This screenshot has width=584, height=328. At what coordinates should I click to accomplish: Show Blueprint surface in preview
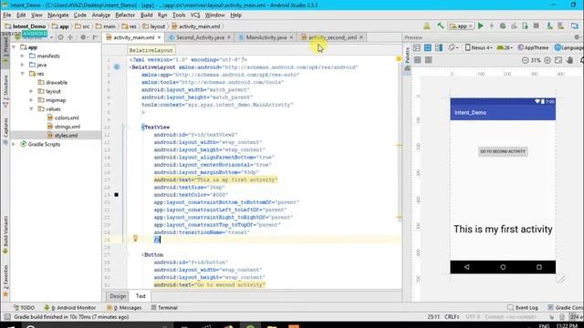point(428,47)
